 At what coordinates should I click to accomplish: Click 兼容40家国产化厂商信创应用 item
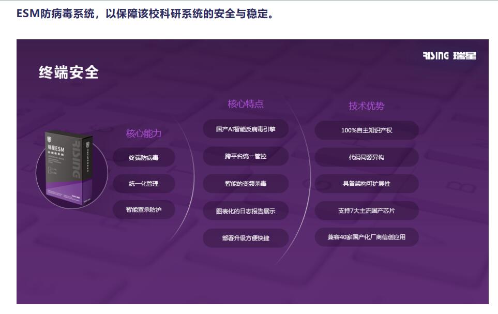367,237
